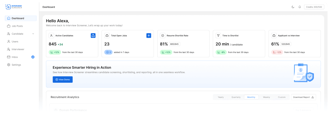Click the +12% badge under Active Candidates
The image size is (330, 114).
click(55, 52)
